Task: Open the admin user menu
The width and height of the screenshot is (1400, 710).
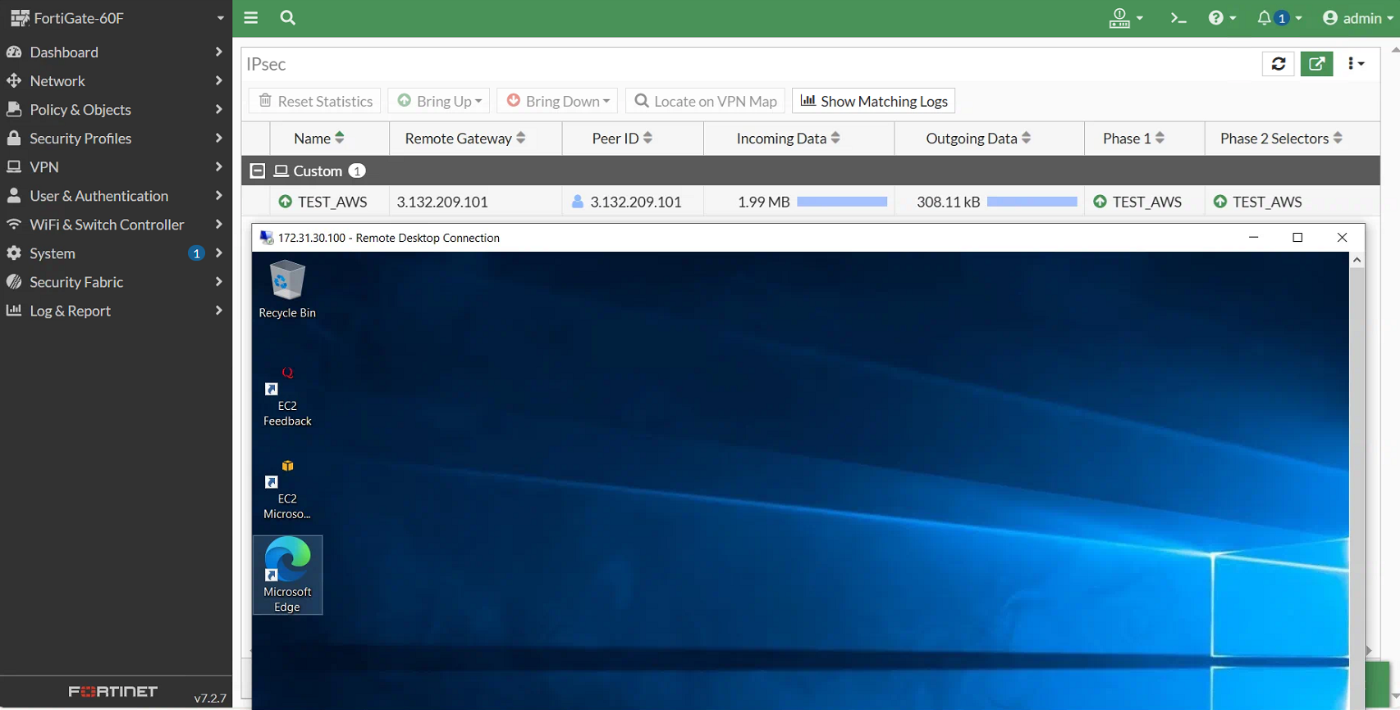Action: point(1357,18)
